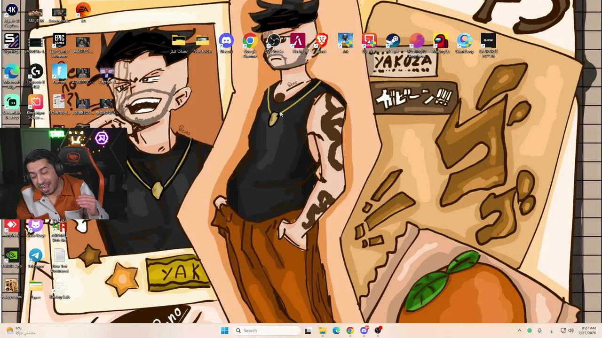Launch Google Chrome from the desktop
The height and width of the screenshot is (338, 602).
[x=250, y=46]
